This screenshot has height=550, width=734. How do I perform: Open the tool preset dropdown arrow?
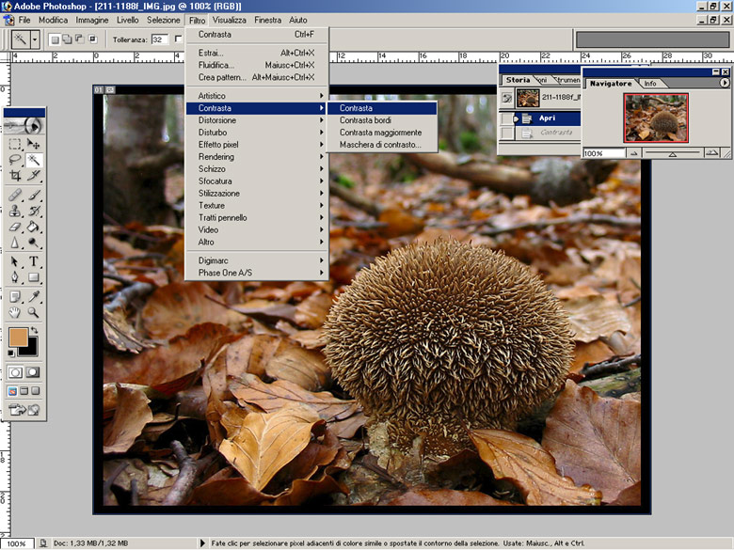click(36, 39)
